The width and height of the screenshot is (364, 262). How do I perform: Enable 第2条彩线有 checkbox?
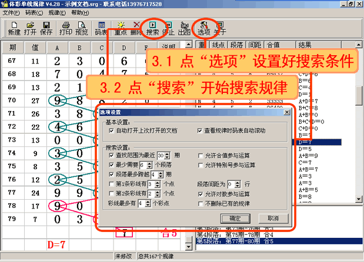click(x=111, y=194)
